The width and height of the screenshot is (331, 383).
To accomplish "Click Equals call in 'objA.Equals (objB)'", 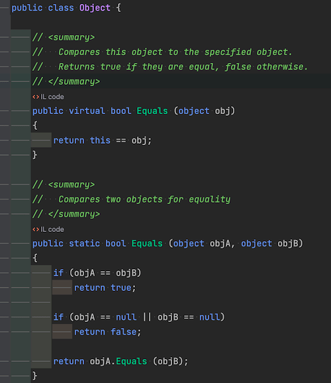I will tap(131, 361).
